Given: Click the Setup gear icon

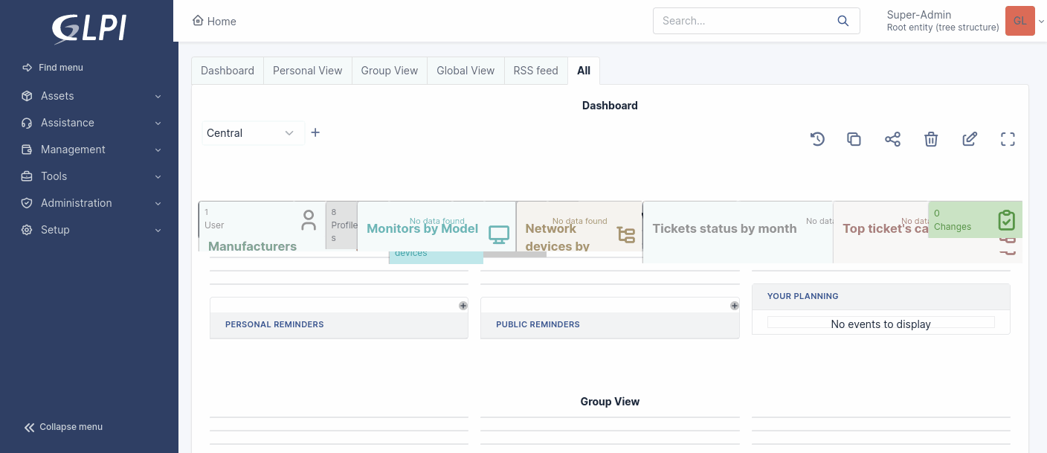Looking at the screenshot, I should (x=27, y=230).
